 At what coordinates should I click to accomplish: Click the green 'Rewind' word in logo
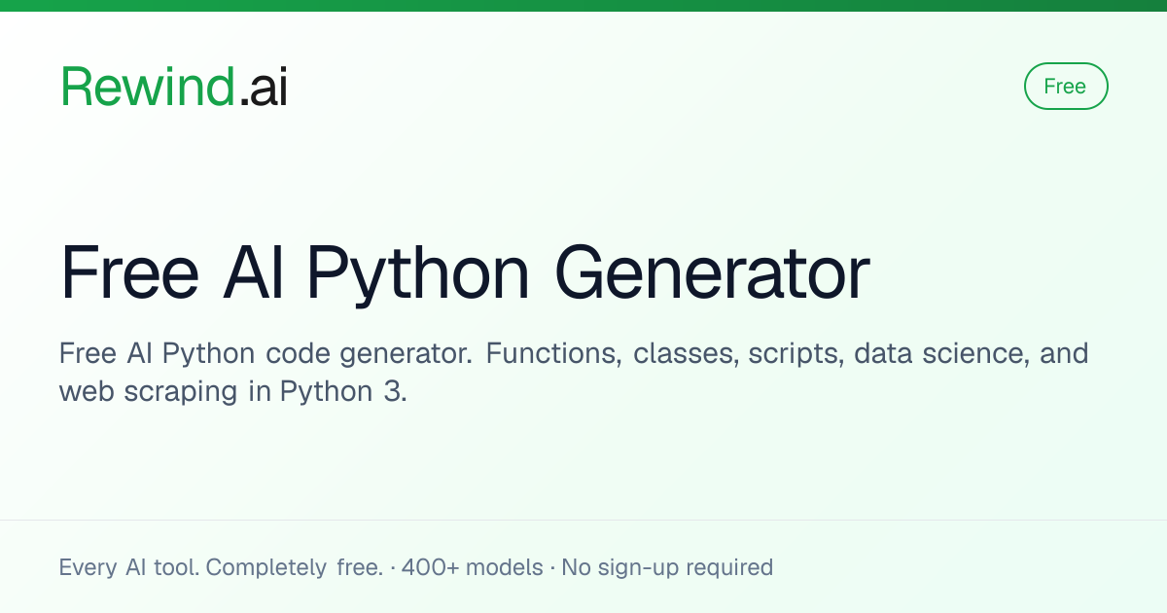(148, 87)
